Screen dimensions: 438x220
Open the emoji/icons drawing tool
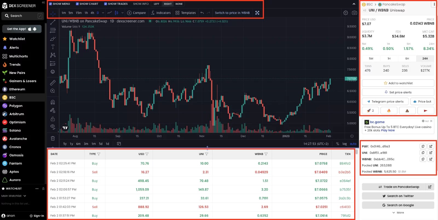[x=53, y=72]
